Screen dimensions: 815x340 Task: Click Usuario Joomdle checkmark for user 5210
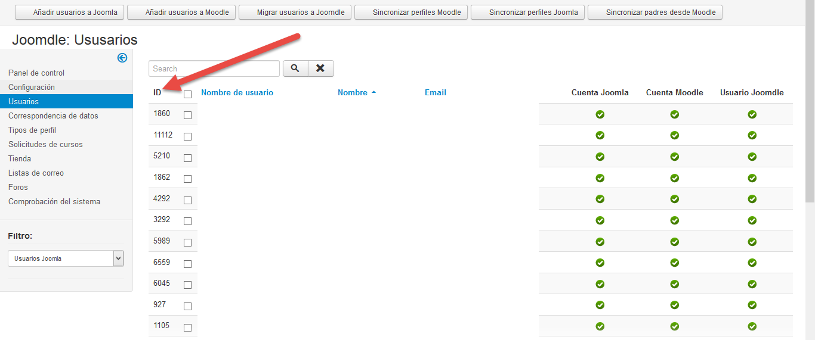point(752,157)
